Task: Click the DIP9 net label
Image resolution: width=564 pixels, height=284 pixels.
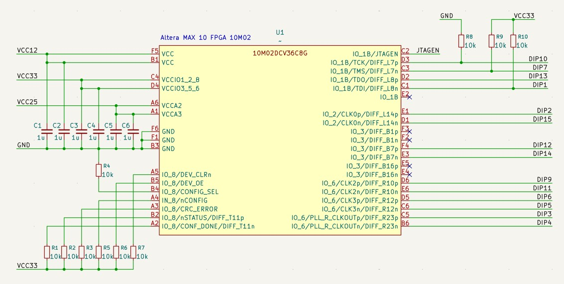Action: [544, 179]
